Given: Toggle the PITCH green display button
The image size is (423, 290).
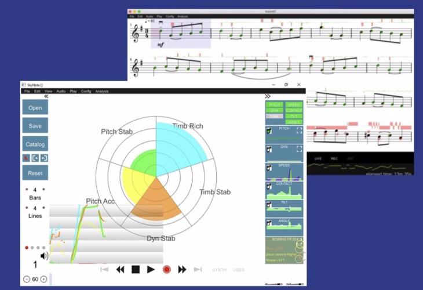Looking at the screenshot, I should click(275, 104).
